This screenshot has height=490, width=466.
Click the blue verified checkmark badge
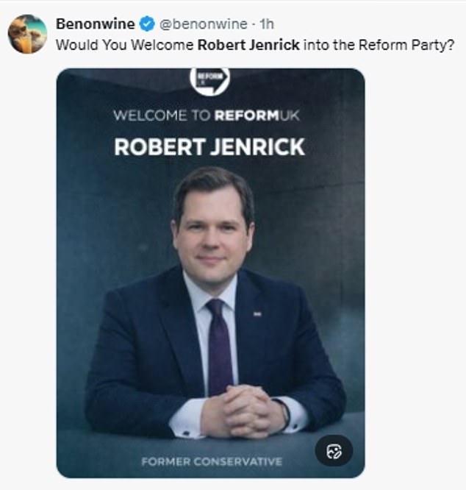(147, 24)
